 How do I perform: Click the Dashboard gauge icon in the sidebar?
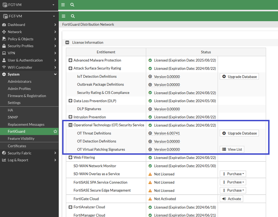[x=4, y=25]
